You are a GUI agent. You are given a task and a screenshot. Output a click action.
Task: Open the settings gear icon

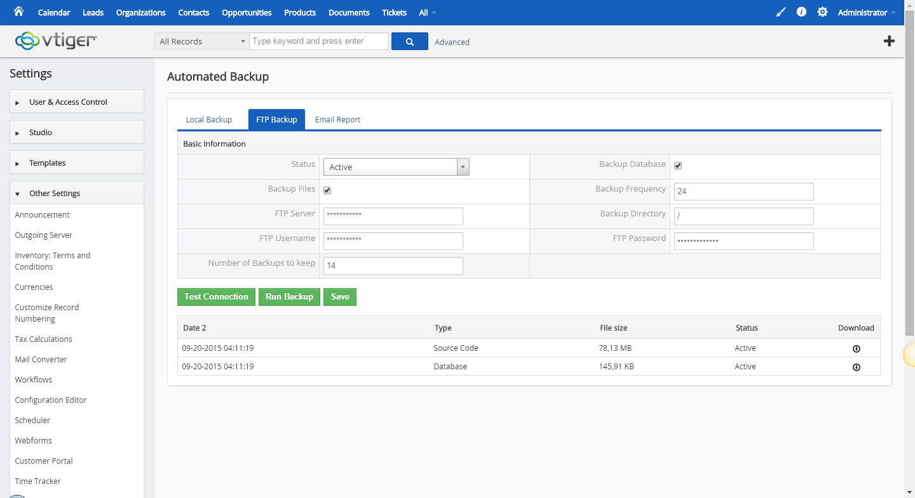(822, 12)
